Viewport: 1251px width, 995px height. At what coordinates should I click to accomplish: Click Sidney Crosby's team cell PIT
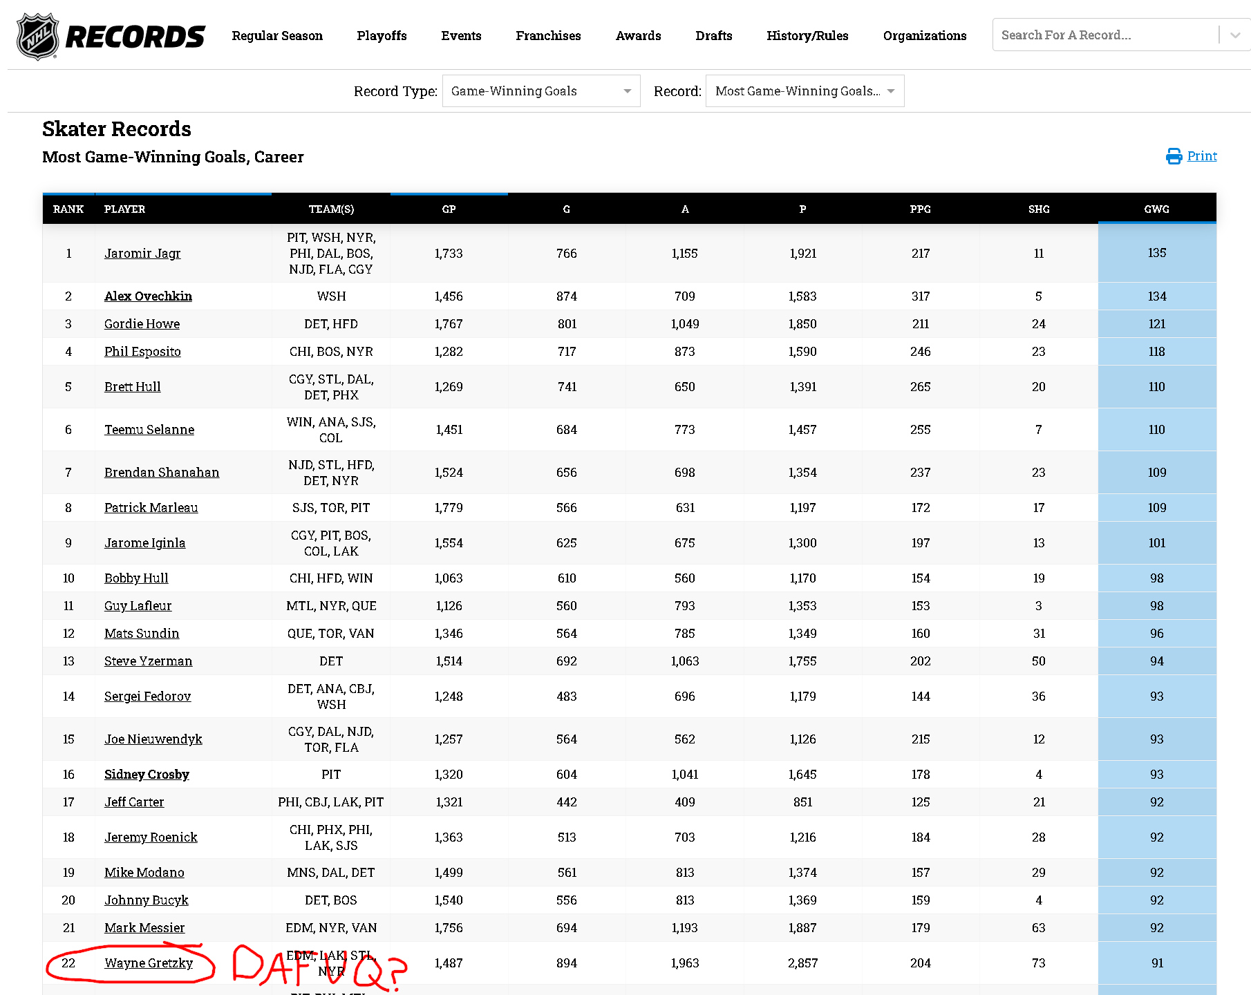[x=331, y=775]
